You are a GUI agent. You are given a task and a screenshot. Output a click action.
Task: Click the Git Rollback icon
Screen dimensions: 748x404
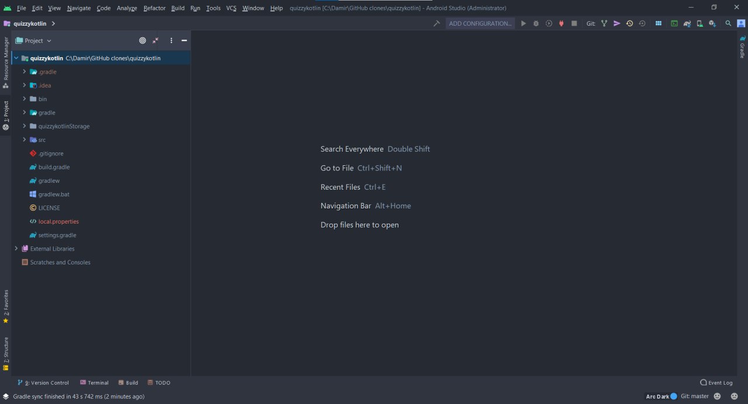(642, 23)
